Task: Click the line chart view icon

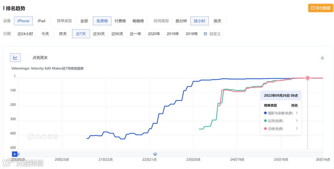Action: 15,58
